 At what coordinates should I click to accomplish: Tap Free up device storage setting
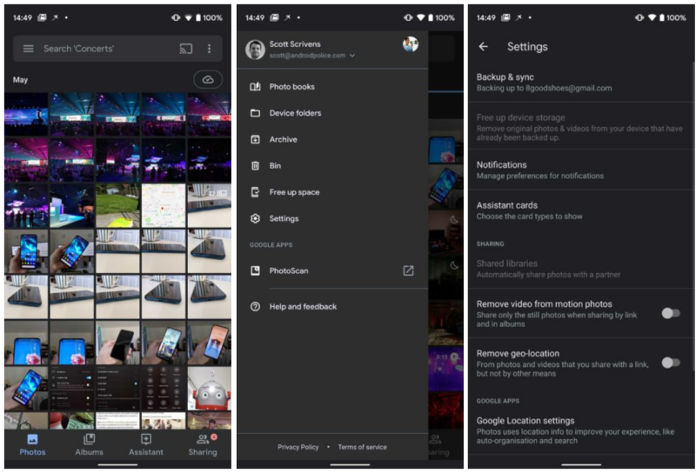click(x=581, y=127)
